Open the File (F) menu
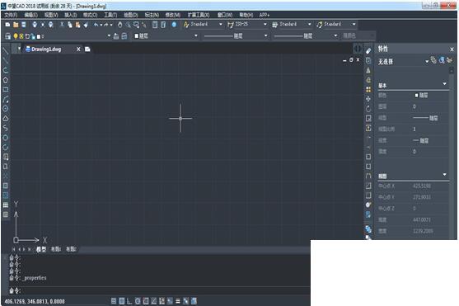 (11, 15)
